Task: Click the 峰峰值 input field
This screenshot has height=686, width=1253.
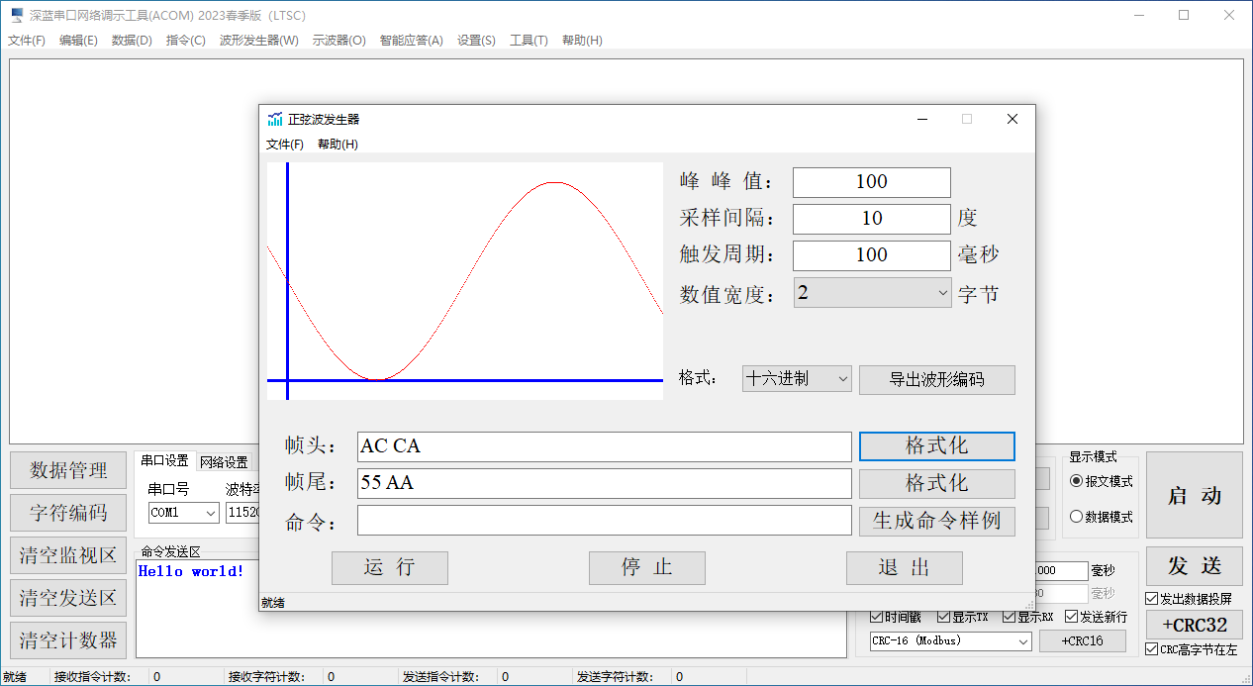Action: (x=872, y=182)
